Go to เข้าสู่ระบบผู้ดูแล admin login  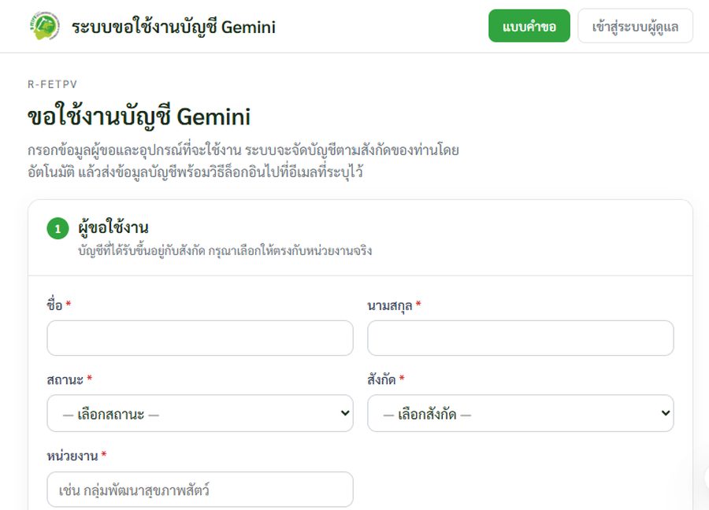point(635,26)
